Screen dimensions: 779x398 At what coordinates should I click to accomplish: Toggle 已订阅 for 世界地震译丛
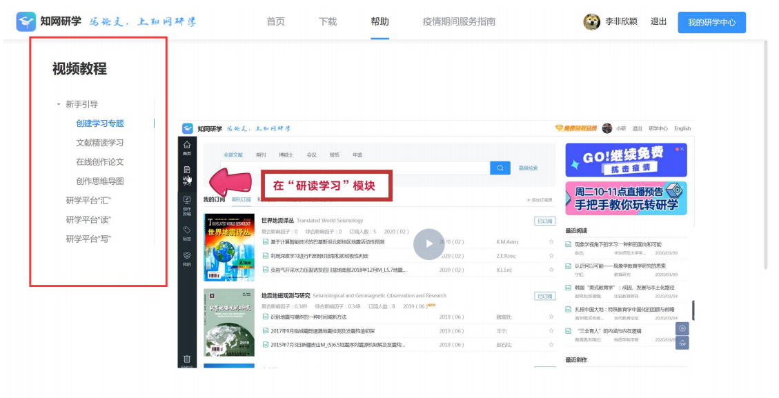point(544,221)
